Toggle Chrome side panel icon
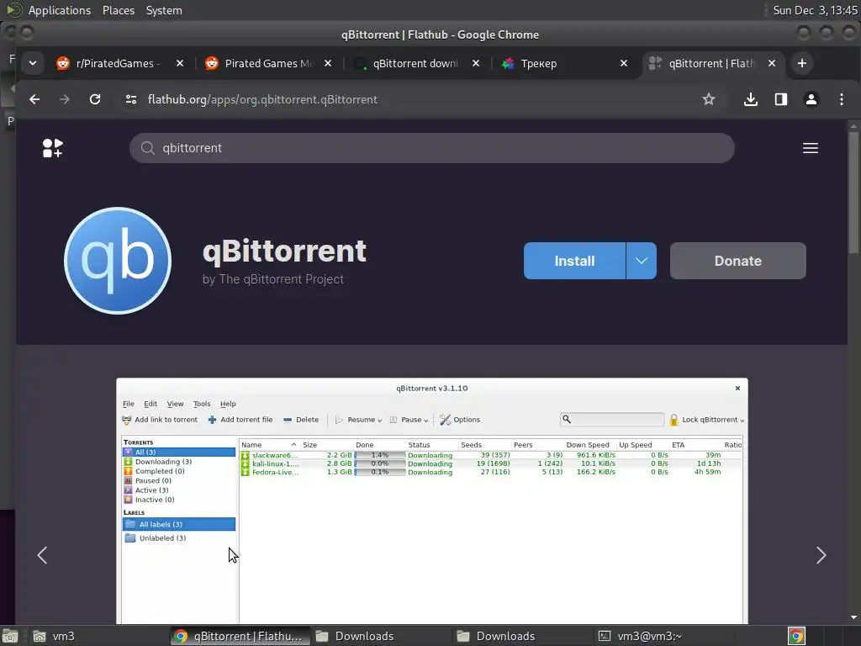 (x=781, y=99)
